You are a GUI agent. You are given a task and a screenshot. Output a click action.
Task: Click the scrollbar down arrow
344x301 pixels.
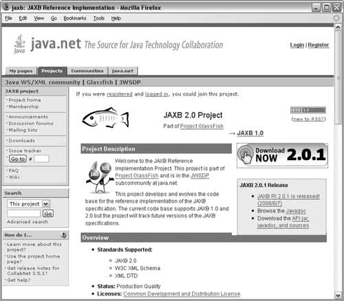[x=338, y=296]
